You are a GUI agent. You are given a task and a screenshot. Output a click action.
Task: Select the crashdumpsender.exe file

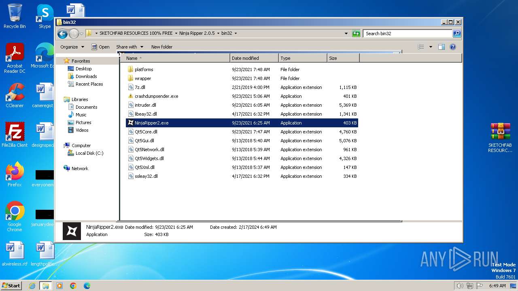pyautogui.click(x=156, y=96)
